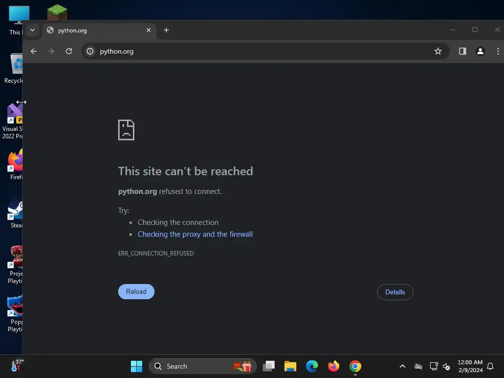Click the muted volume tray icon
Viewport: 504px width, 378px height.
[446, 366]
